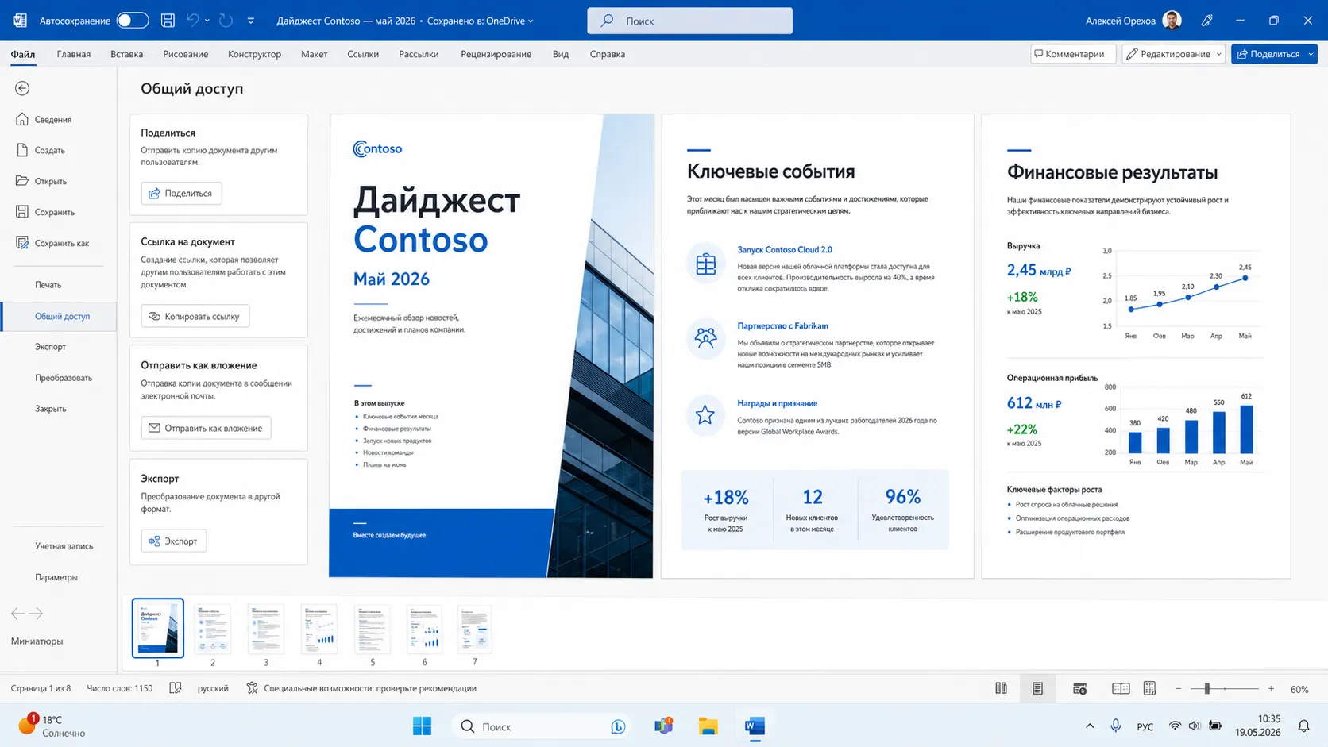1328x747 pixels.
Task: Click Преобразовать in the sidebar
Action: tap(64, 378)
